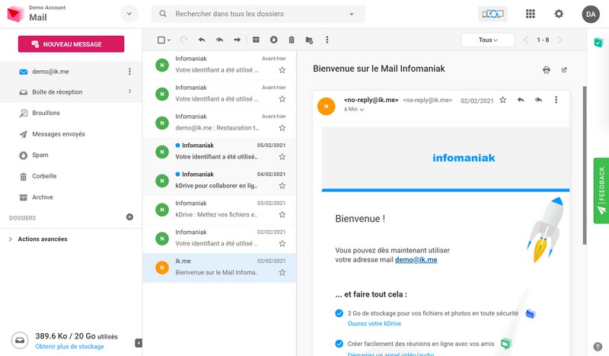Click the reply arrow in the toolbar
The image size is (609, 356).
click(x=202, y=40)
